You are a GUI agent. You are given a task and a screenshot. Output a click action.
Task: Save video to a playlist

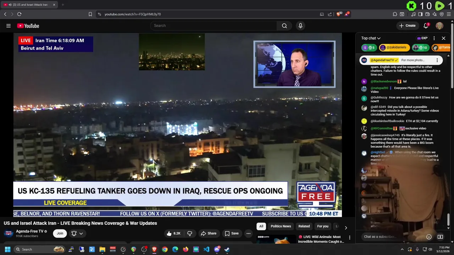click(x=232, y=233)
